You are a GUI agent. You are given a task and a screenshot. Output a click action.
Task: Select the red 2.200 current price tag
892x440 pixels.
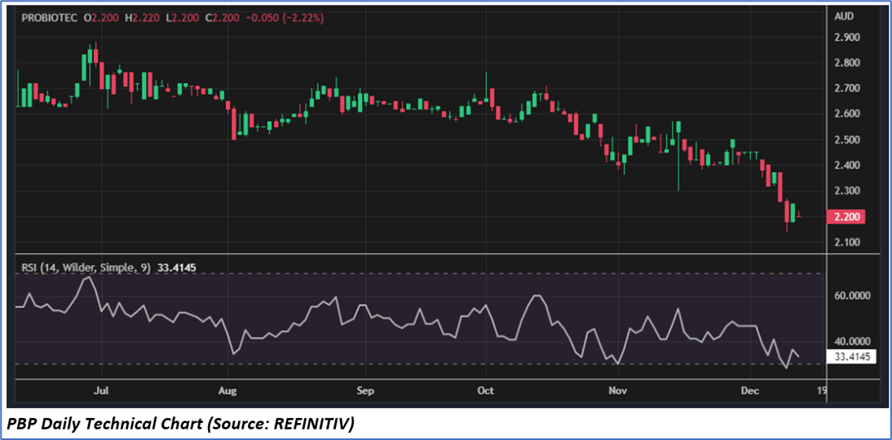point(845,217)
